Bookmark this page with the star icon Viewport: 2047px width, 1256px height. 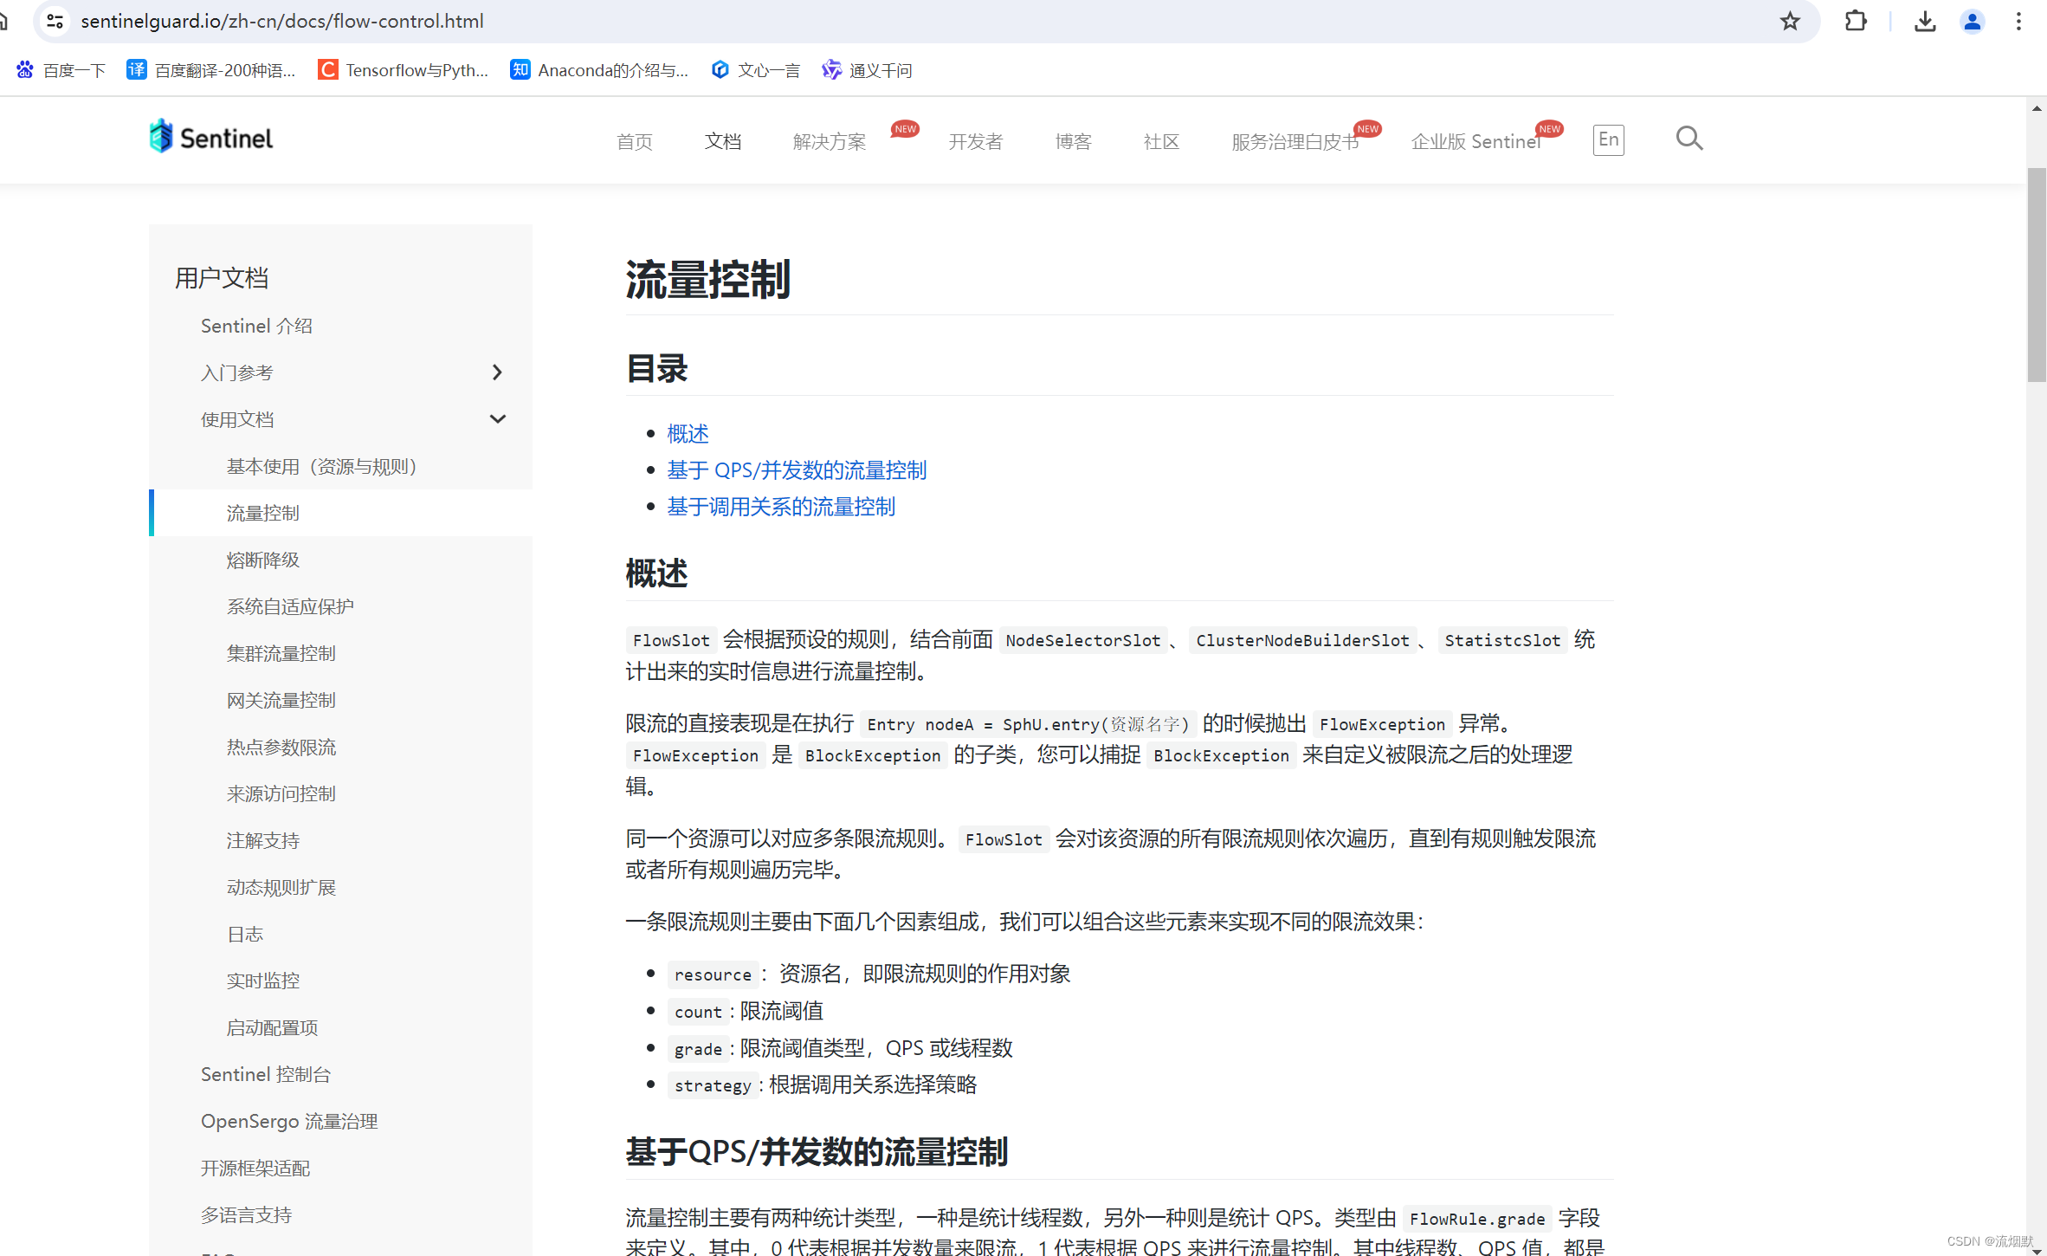(1790, 21)
